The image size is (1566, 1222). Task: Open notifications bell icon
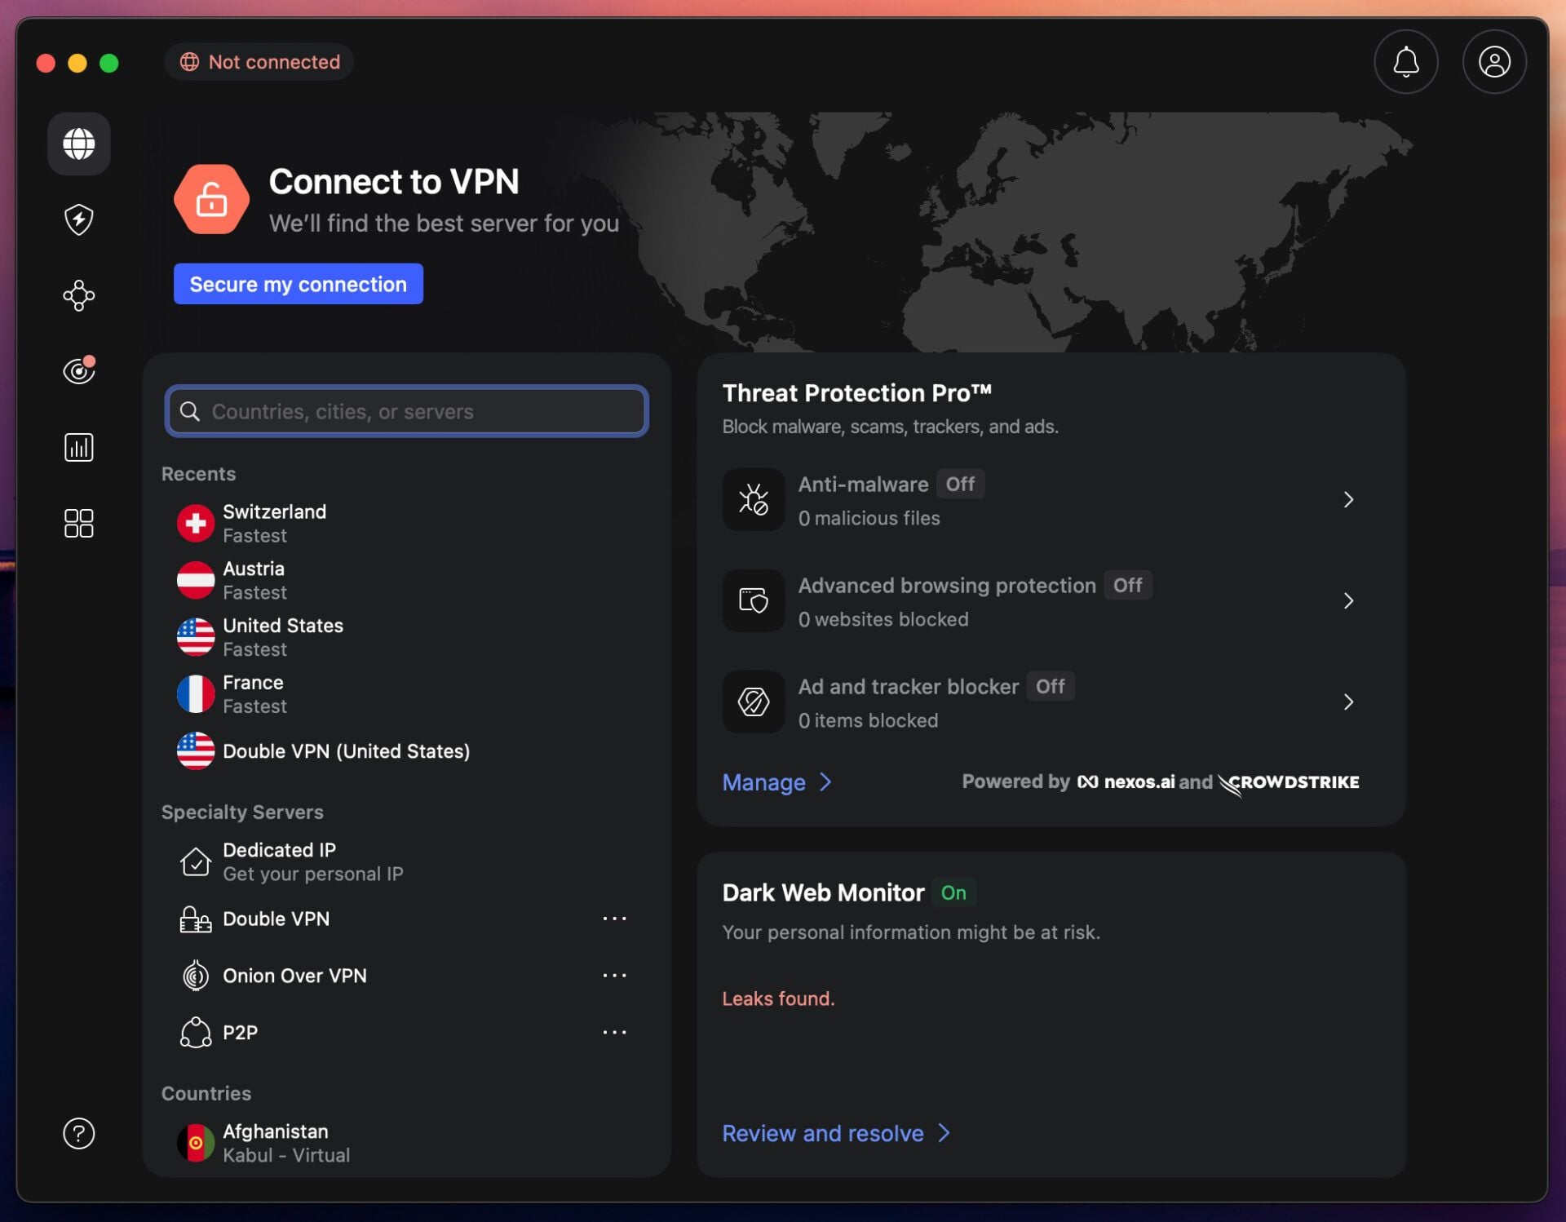[1405, 62]
